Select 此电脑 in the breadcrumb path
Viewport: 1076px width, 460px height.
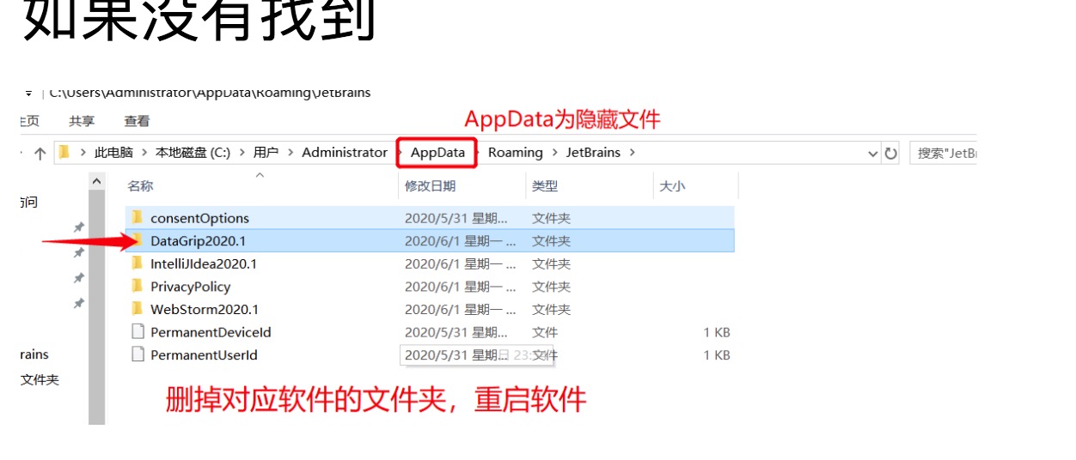pyautogui.click(x=113, y=153)
